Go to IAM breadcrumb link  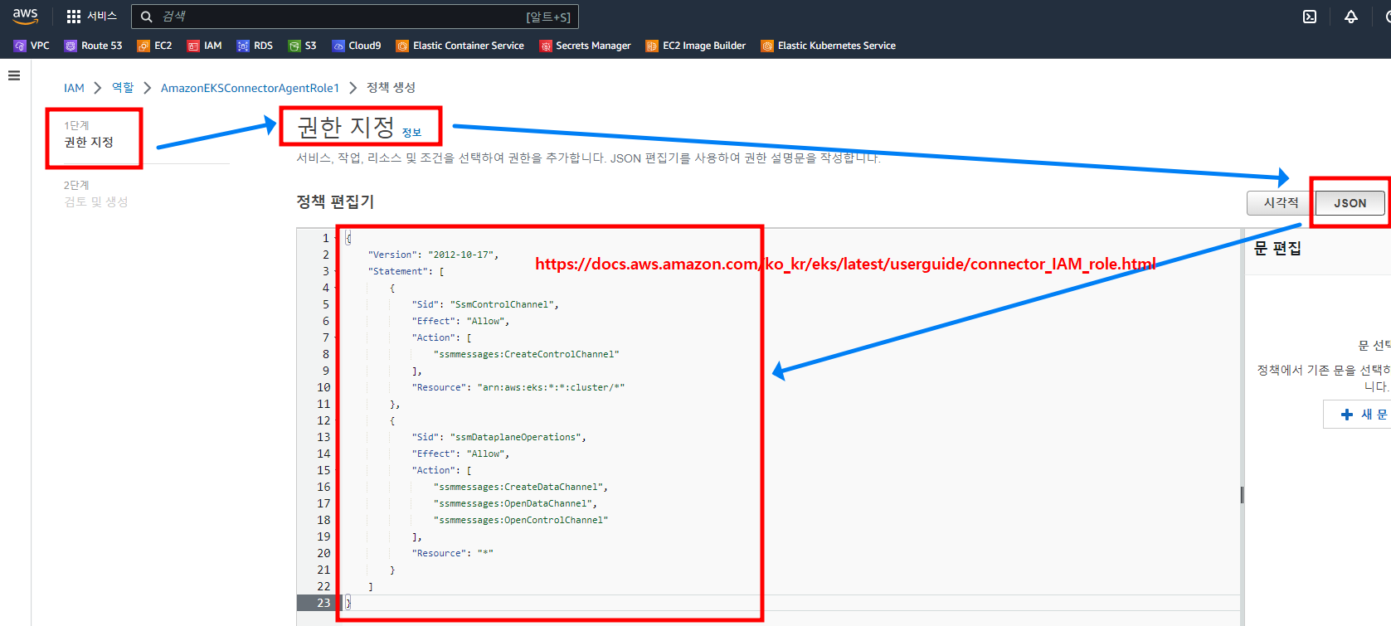[74, 88]
